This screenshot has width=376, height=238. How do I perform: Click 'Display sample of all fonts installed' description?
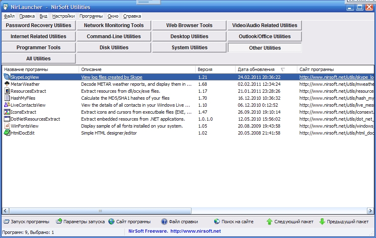pyautogui.click(x=132, y=126)
